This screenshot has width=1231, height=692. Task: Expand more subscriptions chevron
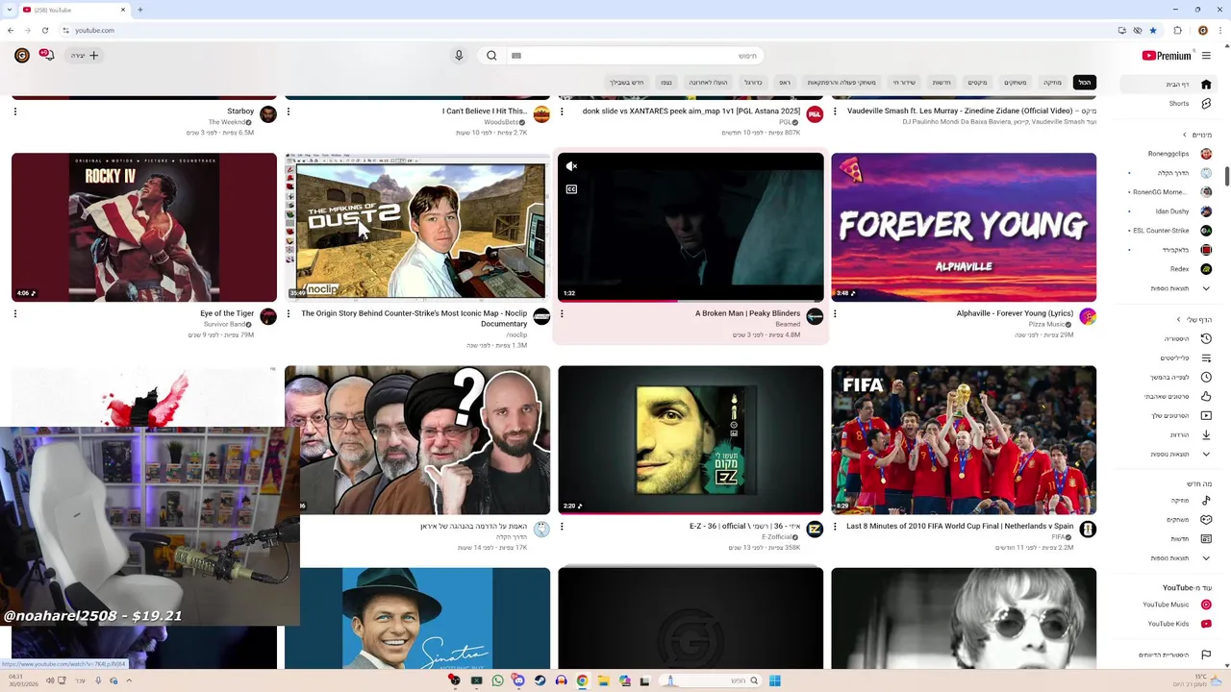click(1206, 288)
